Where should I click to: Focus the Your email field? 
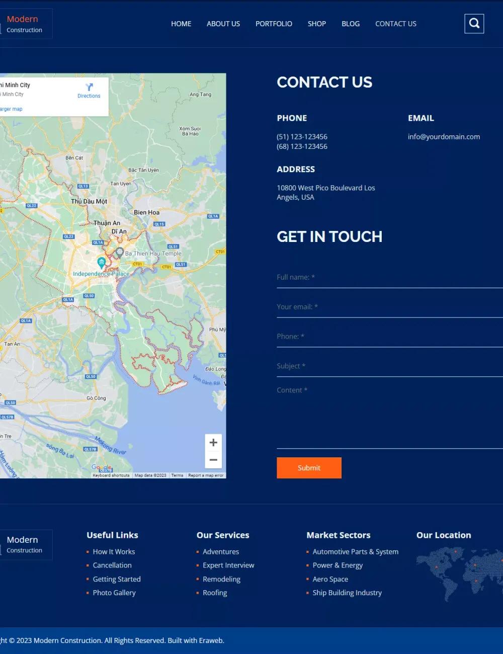click(389, 307)
